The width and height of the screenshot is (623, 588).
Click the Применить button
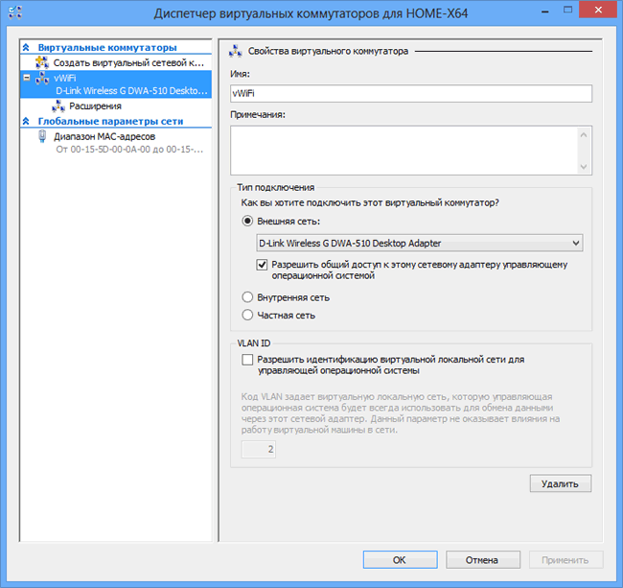(565, 560)
